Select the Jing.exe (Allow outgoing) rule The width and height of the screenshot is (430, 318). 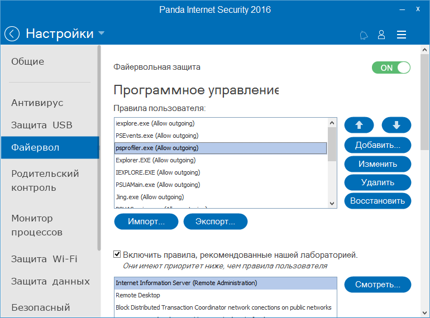(221, 197)
